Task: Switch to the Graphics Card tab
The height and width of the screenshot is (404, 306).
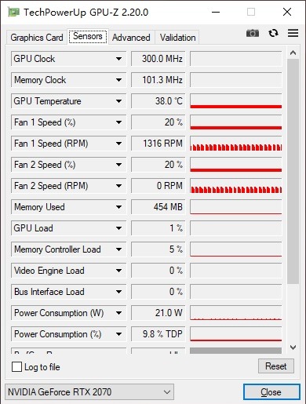Action: point(37,38)
